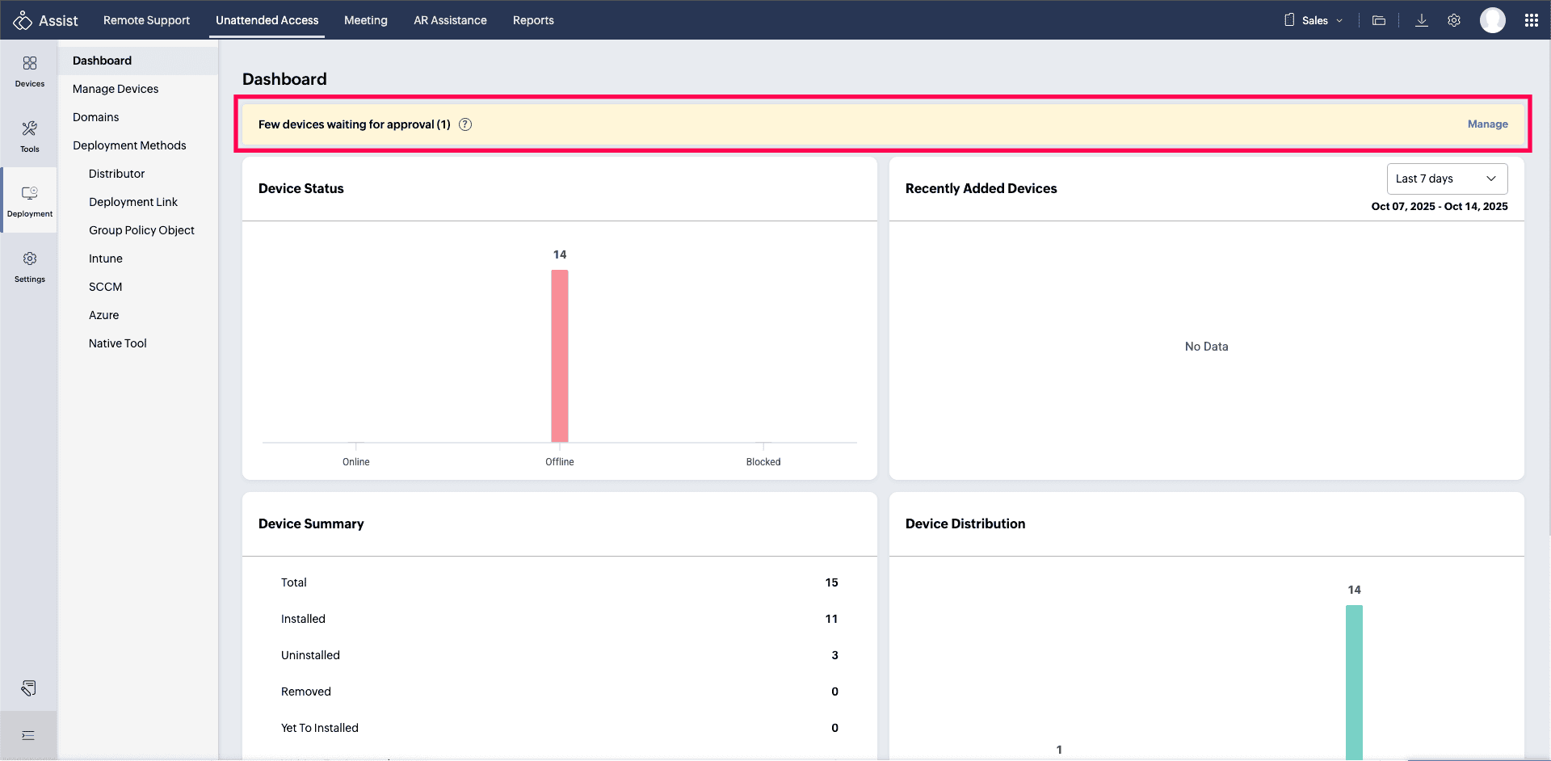Click the Manage link for pending approvals

[x=1487, y=124]
